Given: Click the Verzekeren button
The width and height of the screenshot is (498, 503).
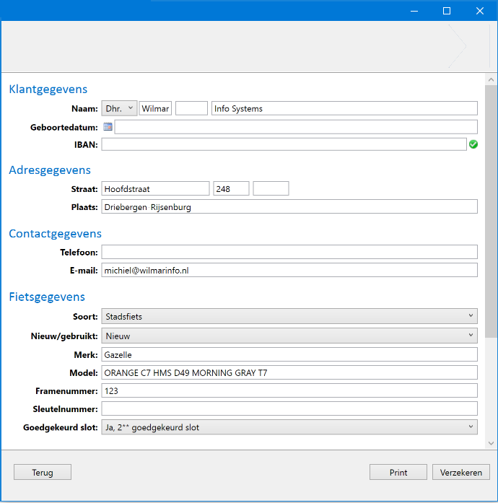Looking at the screenshot, I should click(x=460, y=472).
